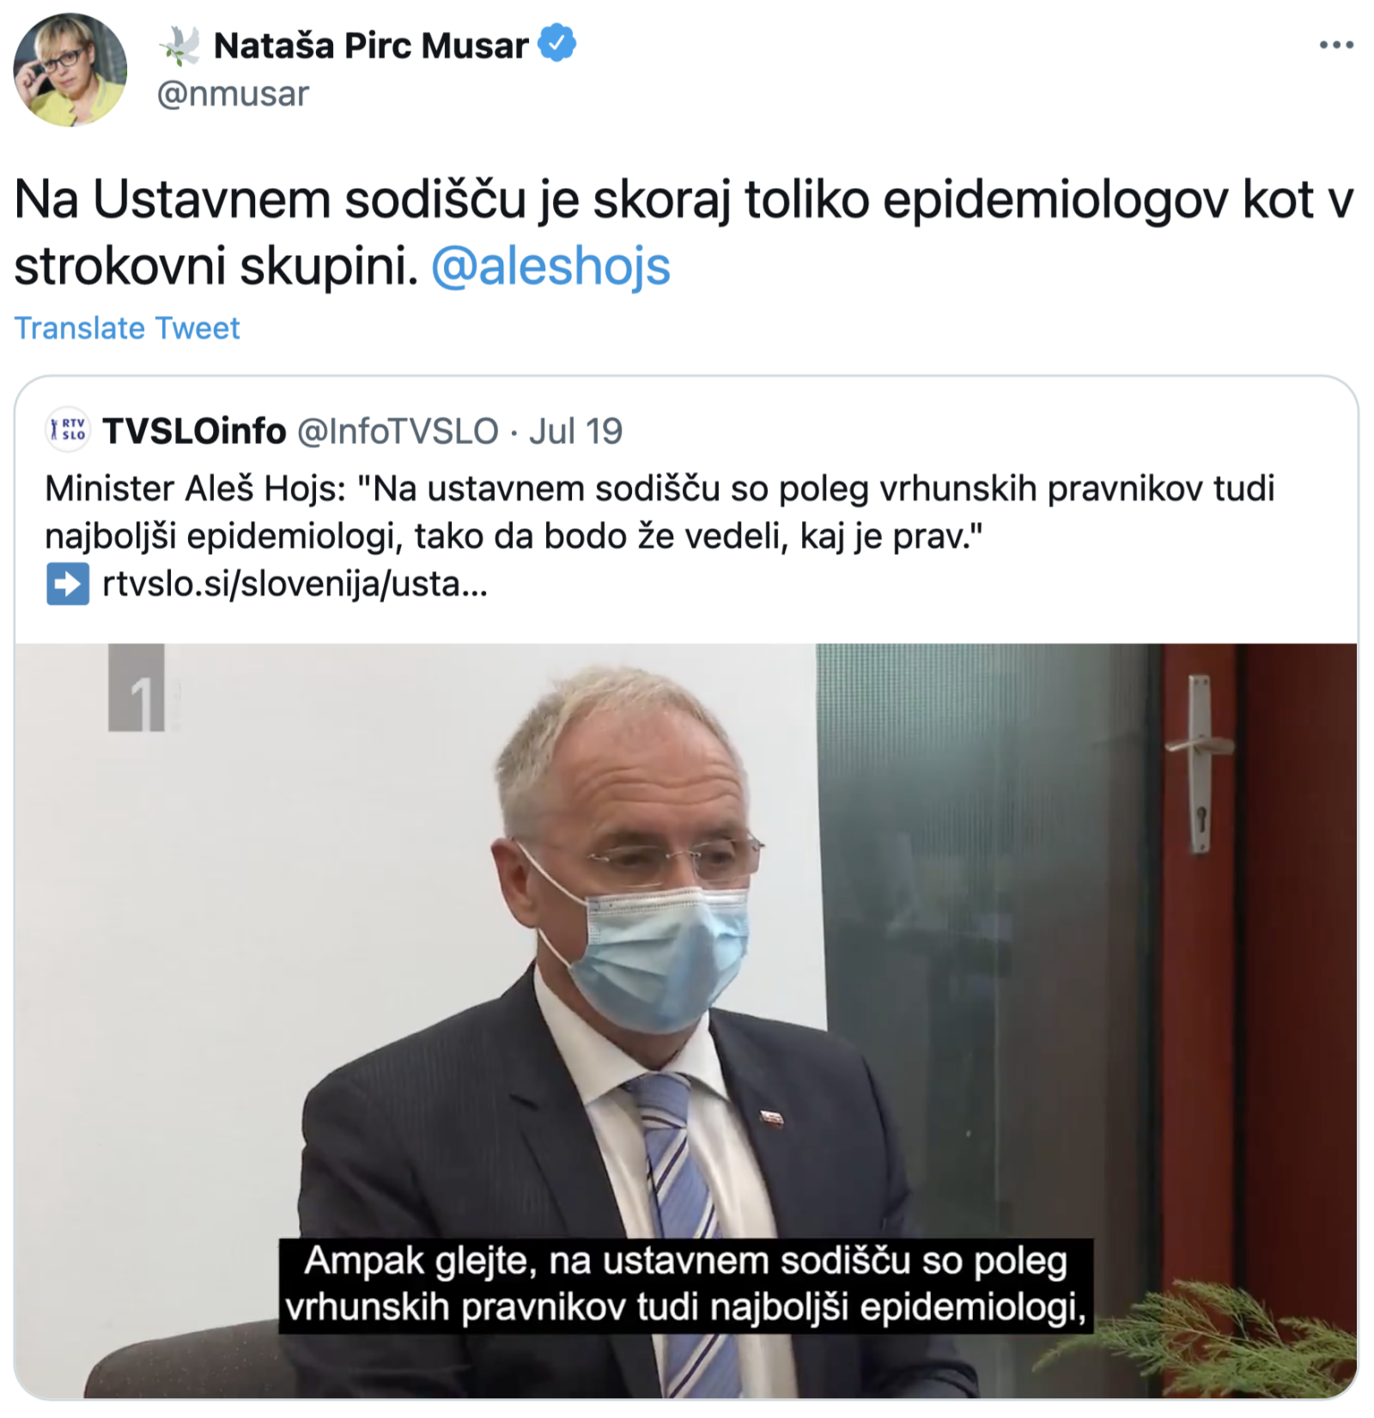Click the RTV SLO avatar icon
The image size is (1374, 1418).
(68, 429)
